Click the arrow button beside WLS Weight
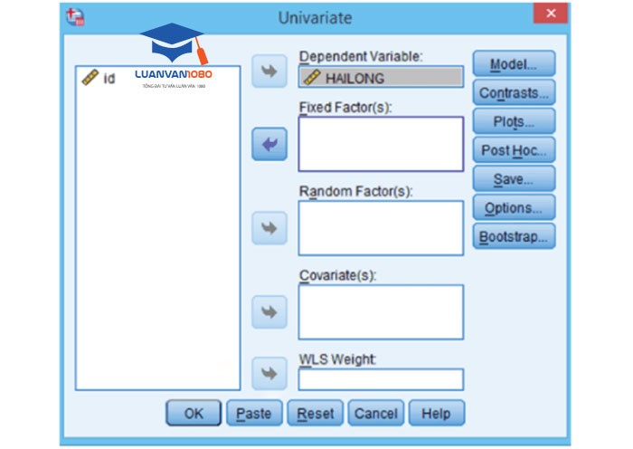This screenshot has height=449, width=633. [269, 373]
